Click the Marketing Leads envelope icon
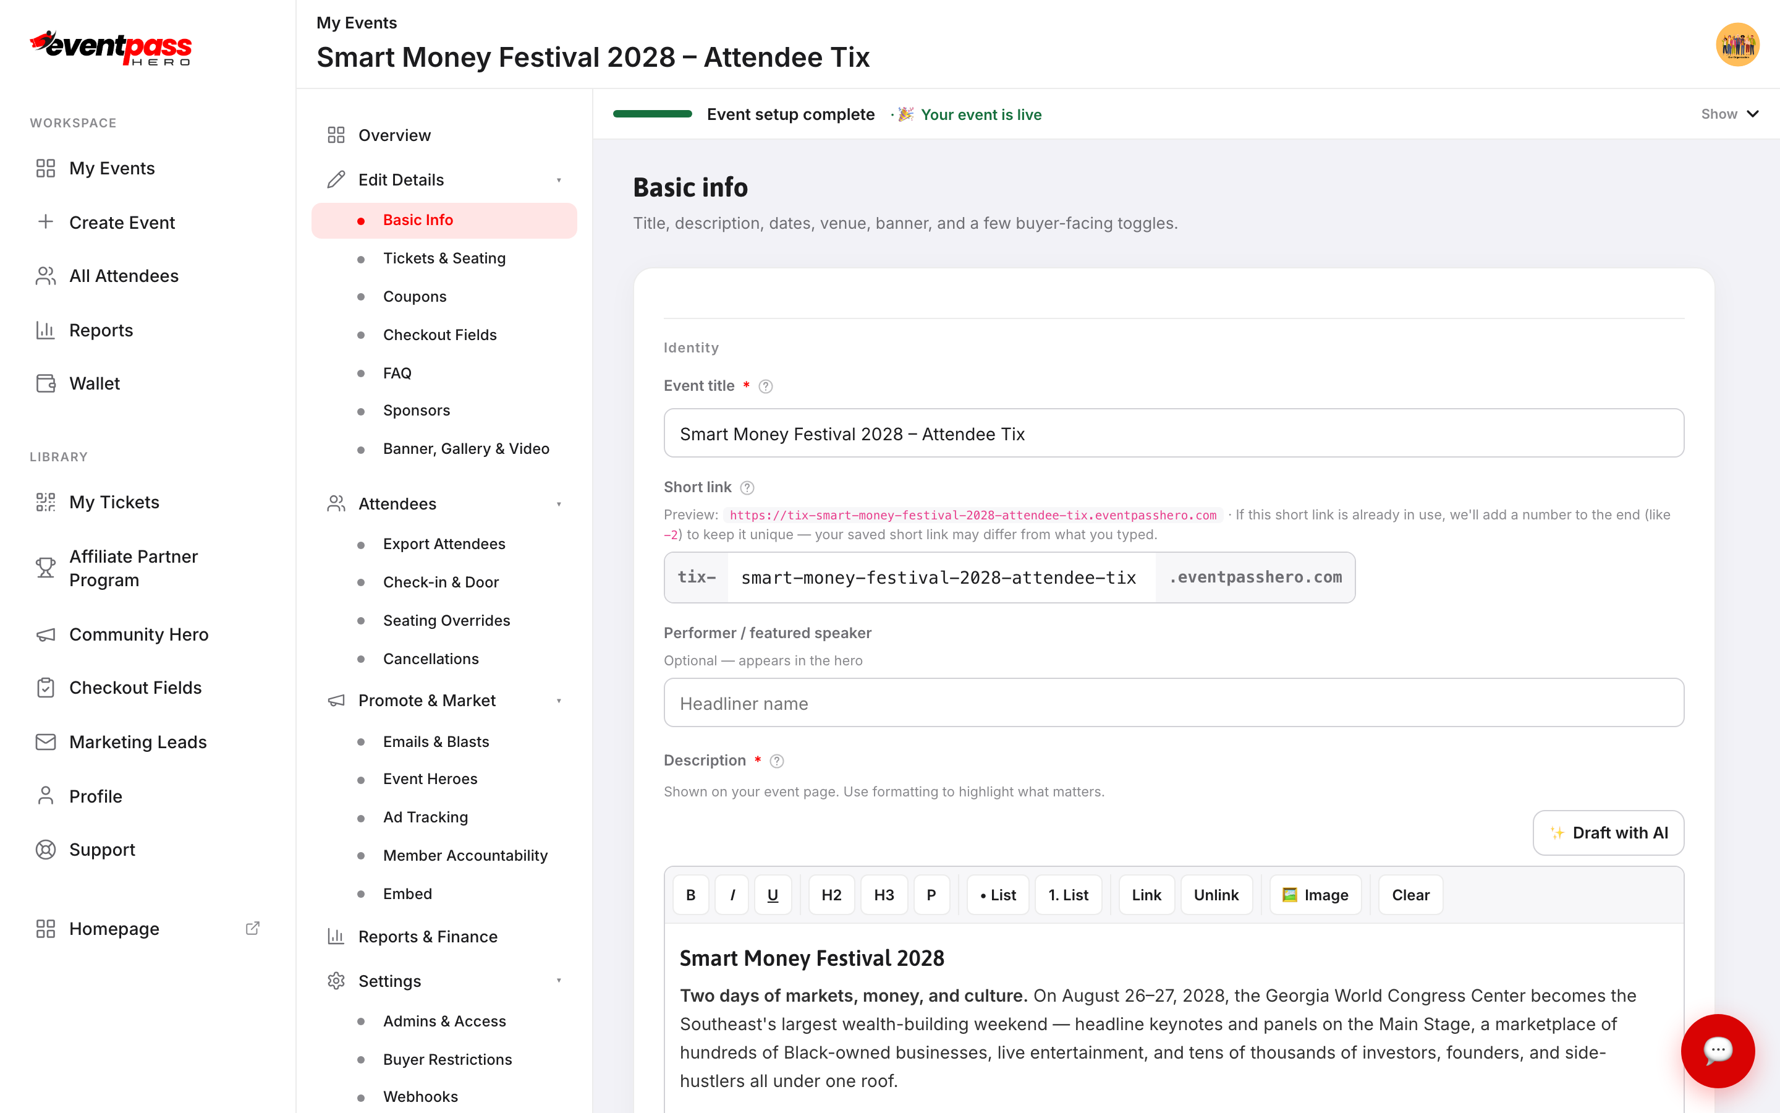 point(46,742)
